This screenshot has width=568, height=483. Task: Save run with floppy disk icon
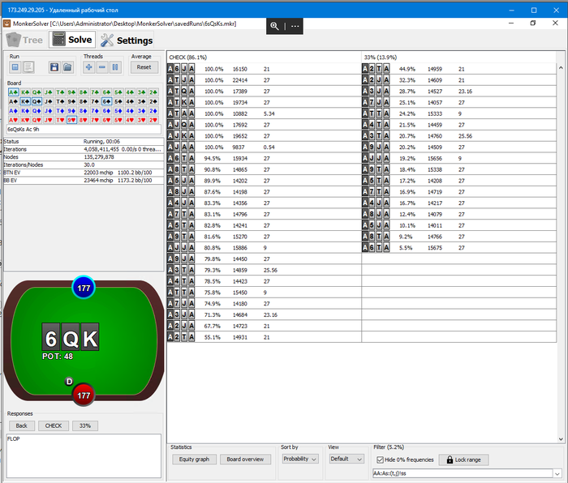(x=54, y=67)
